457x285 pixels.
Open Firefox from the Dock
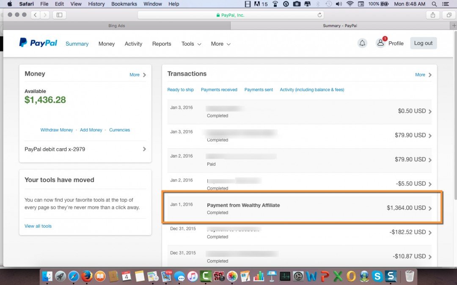click(x=87, y=276)
